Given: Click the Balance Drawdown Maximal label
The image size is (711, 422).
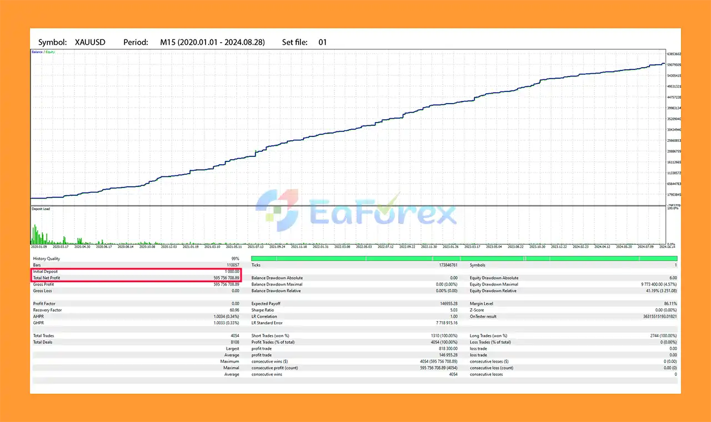Looking at the screenshot, I should pyautogui.click(x=277, y=284).
